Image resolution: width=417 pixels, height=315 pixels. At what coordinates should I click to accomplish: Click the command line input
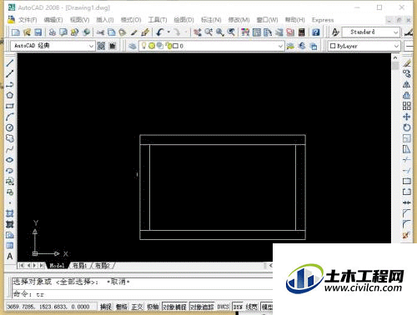tap(142, 293)
